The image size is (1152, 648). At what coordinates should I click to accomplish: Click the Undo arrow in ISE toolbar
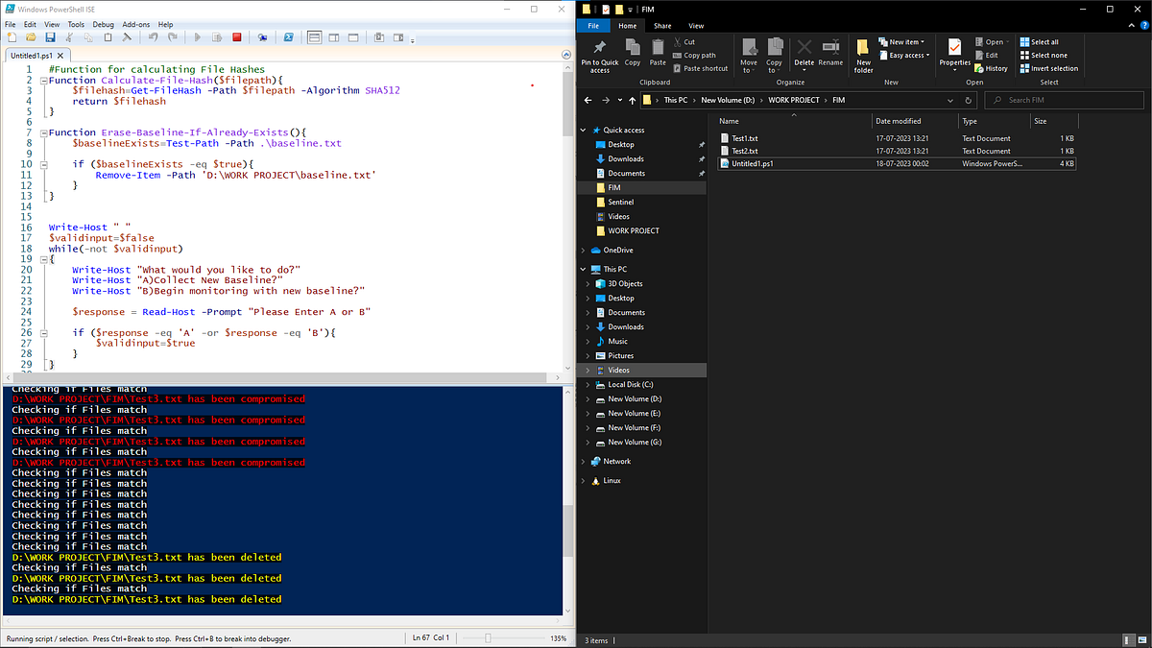point(153,37)
